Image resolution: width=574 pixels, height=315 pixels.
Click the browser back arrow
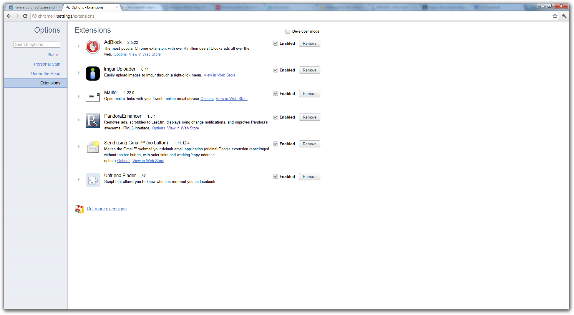click(9, 16)
